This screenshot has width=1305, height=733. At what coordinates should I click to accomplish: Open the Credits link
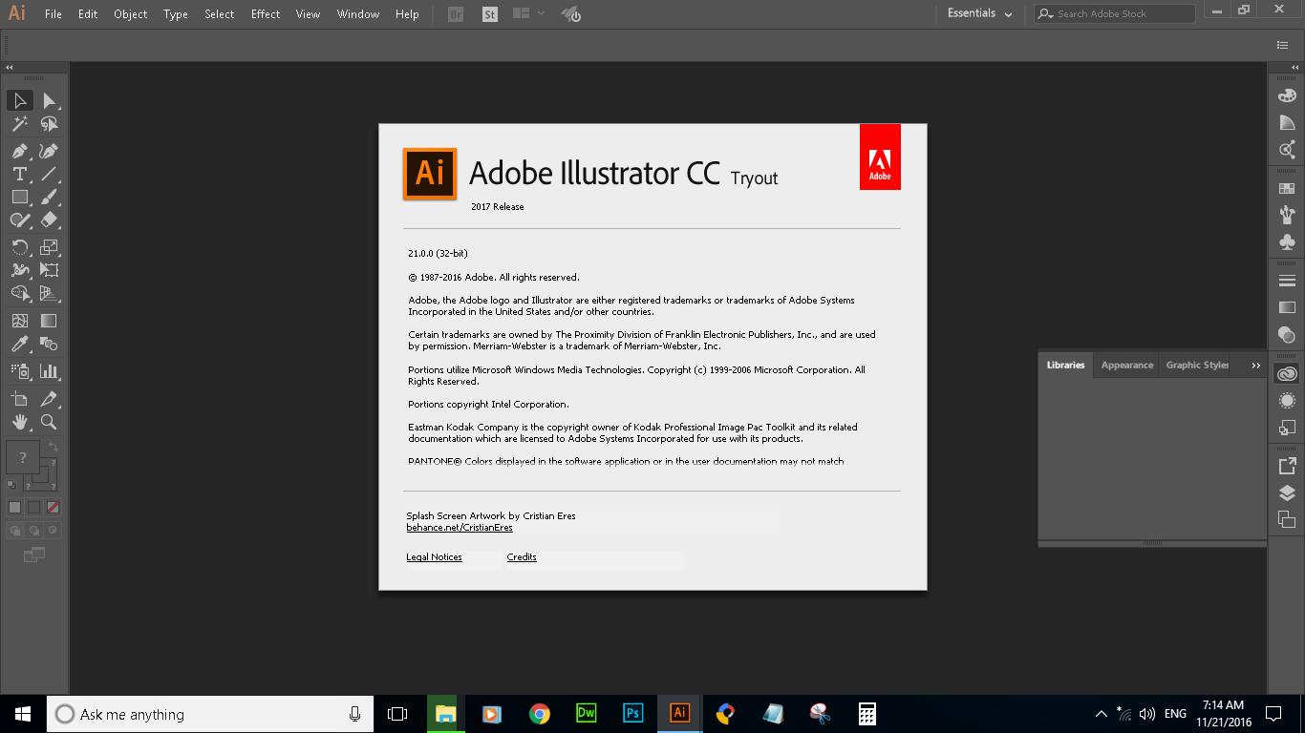click(x=522, y=557)
